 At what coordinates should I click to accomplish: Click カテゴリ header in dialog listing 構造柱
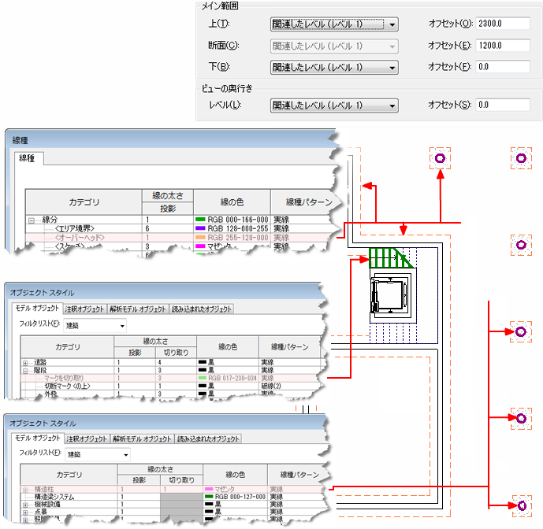(x=69, y=475)
